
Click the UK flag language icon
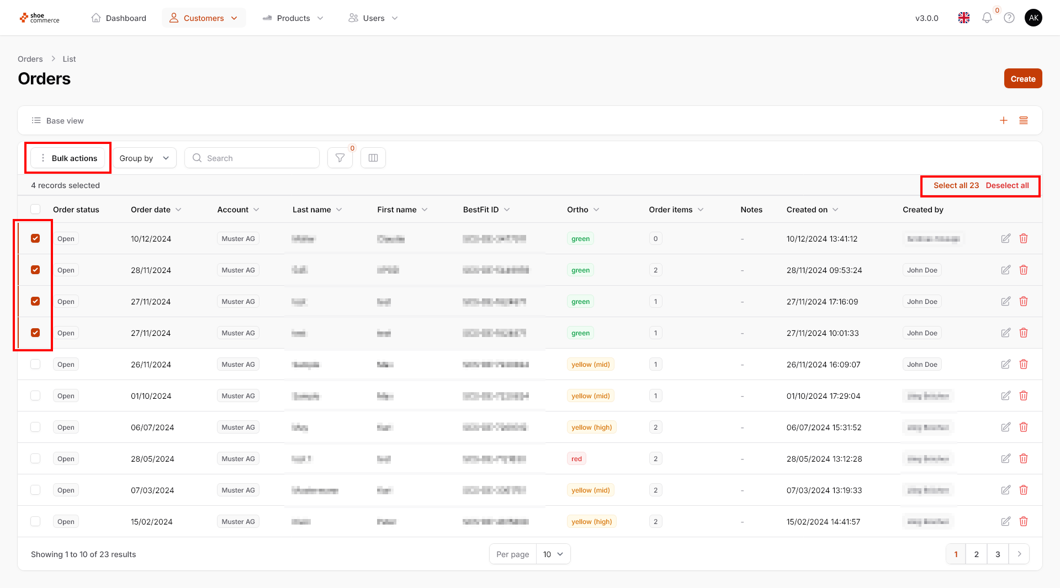tap(964, 18)
